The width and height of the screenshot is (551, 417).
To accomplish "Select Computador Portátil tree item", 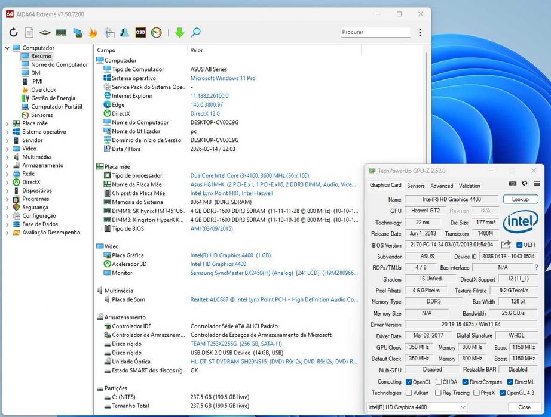I will click(x=57, y=107).
